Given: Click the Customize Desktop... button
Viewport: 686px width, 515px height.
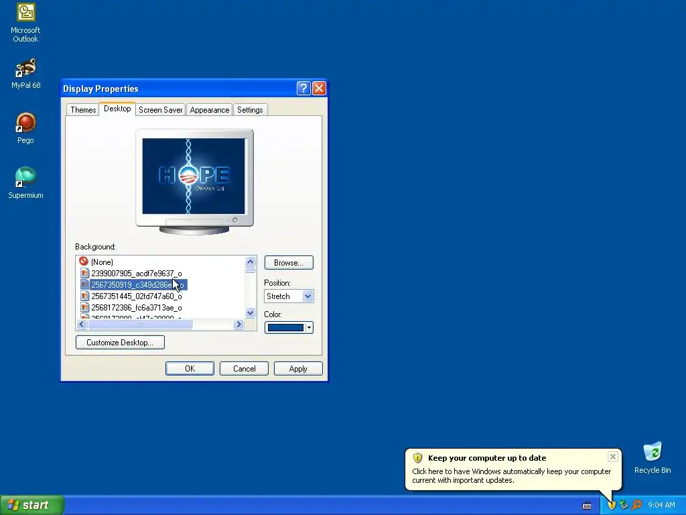Looking at the screenshot, I should point(120,342).
